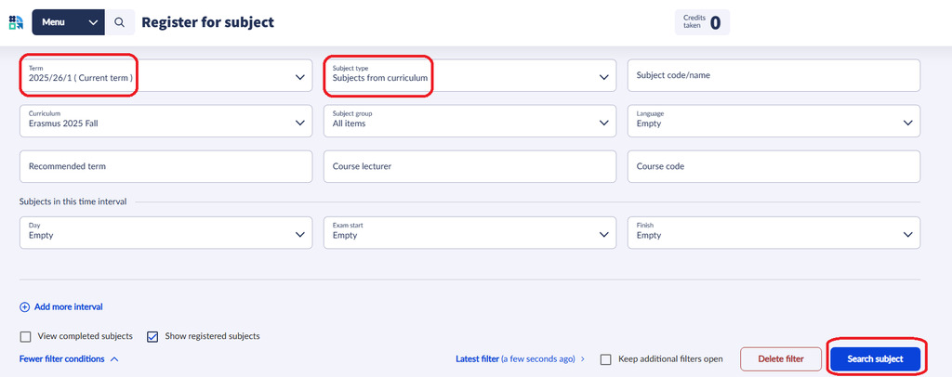Image resolution: width=952 pixels, height=377 pixels.
Task: Open the Latest filter link
Action: coord(519,358)
